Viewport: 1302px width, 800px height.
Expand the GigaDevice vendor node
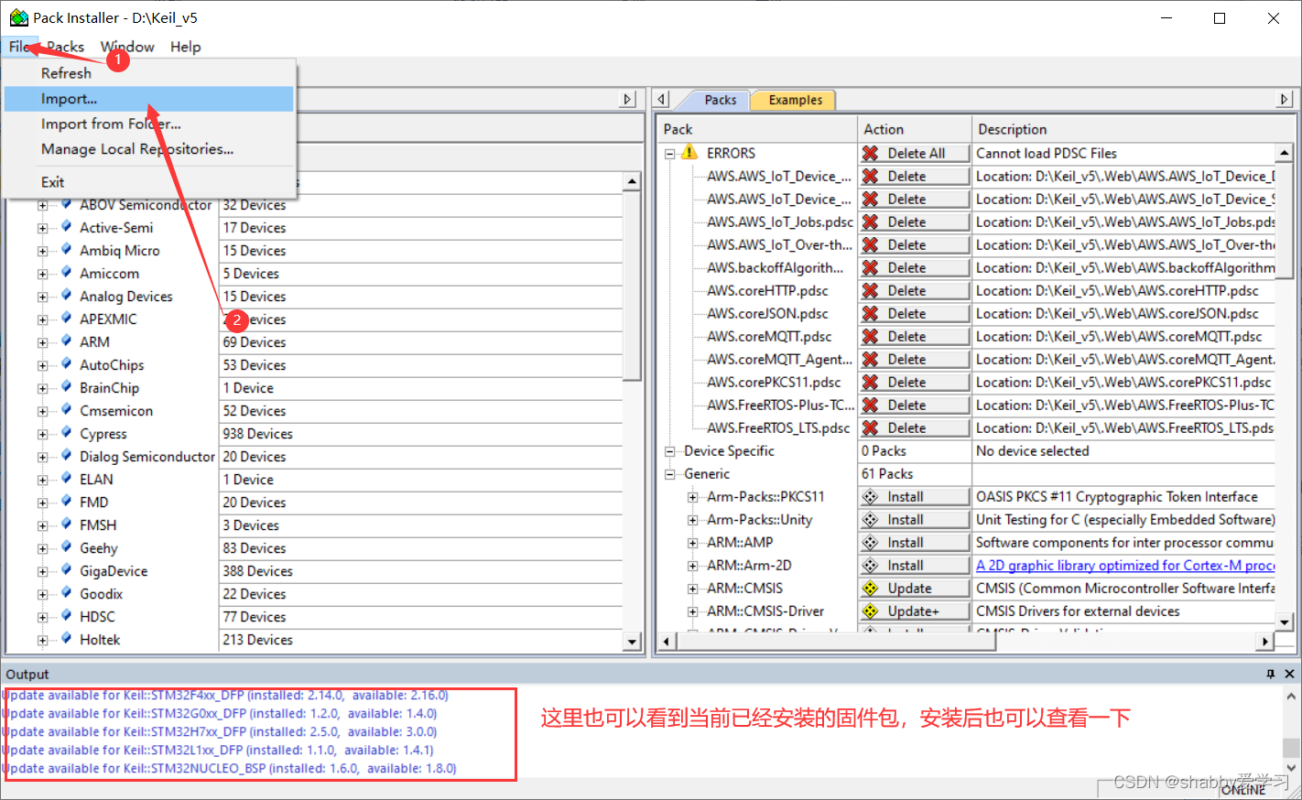[x=42, y=571]
